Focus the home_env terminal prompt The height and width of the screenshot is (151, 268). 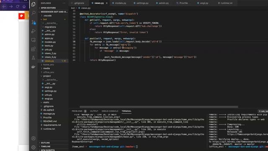click(x=105, y=147)
